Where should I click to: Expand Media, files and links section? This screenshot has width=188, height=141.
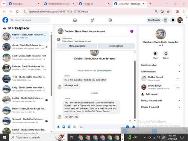[161, 100]
